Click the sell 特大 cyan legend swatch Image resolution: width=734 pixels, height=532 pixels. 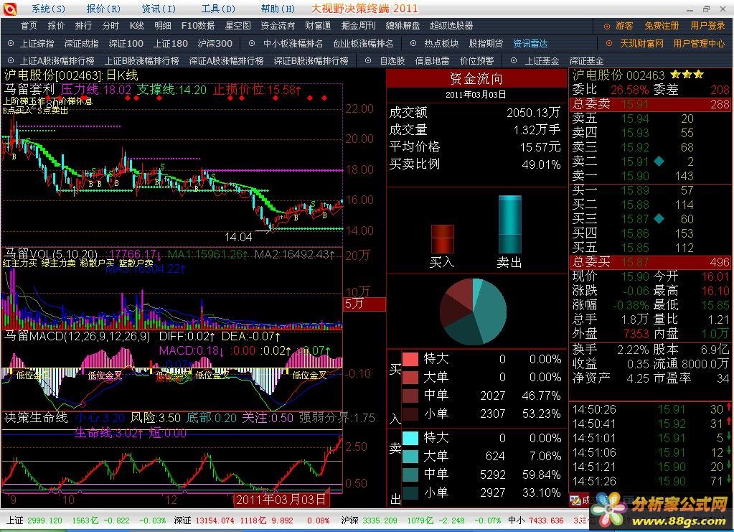(410, 439)
